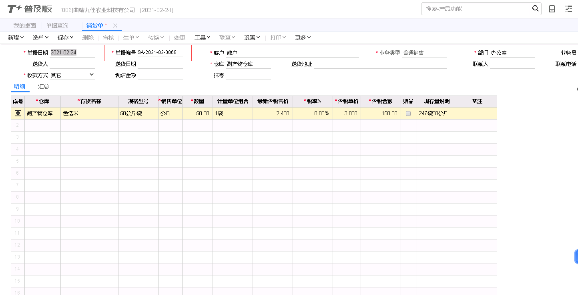Click the header 仓库 field 副产物仓库

tap(248, 64)
